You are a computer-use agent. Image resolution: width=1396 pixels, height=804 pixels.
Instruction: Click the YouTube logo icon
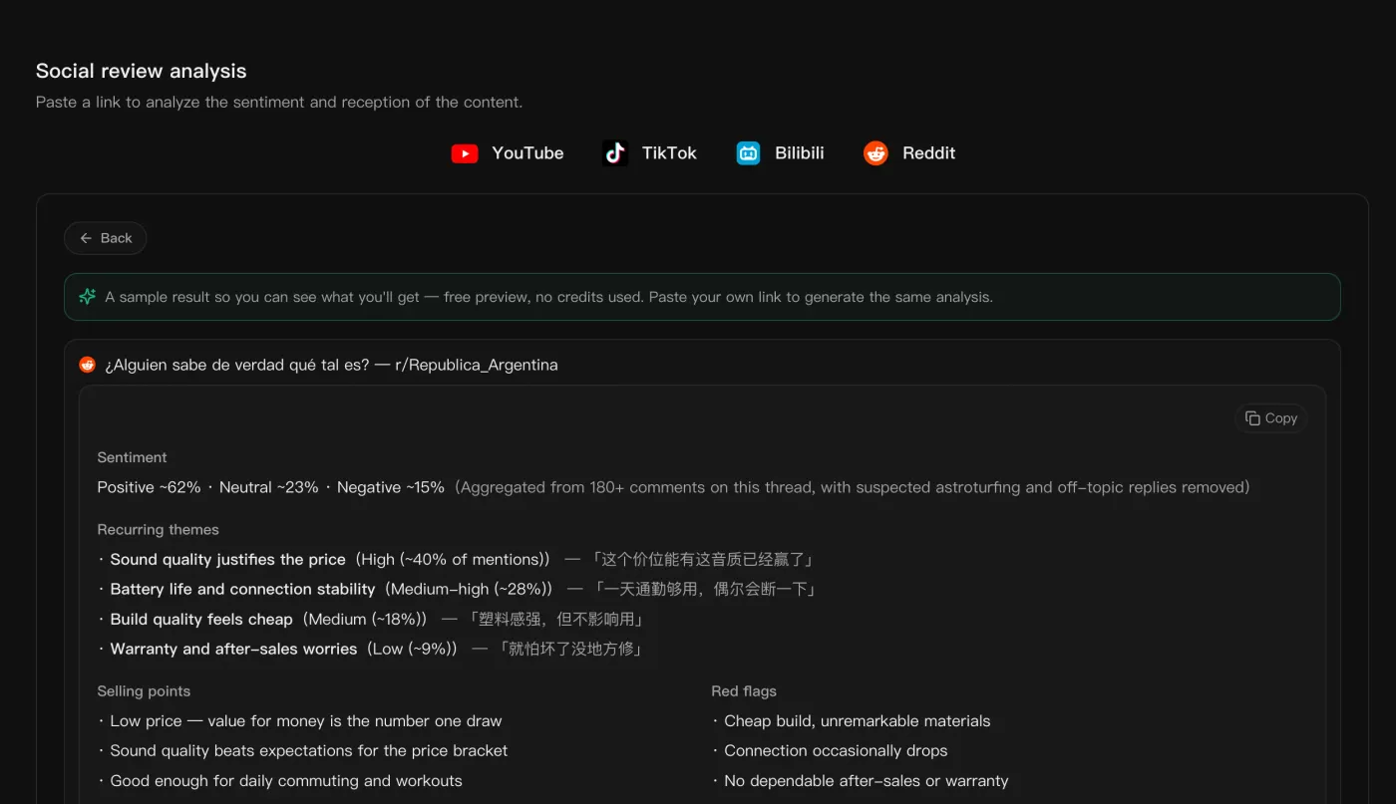click(465, 153)
